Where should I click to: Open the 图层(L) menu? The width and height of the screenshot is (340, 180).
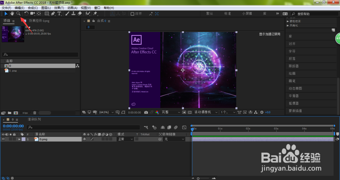46,8
